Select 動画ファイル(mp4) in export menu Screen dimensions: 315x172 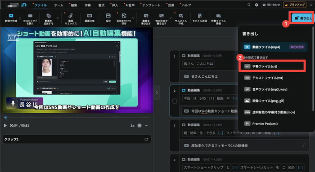coord(274,47)
